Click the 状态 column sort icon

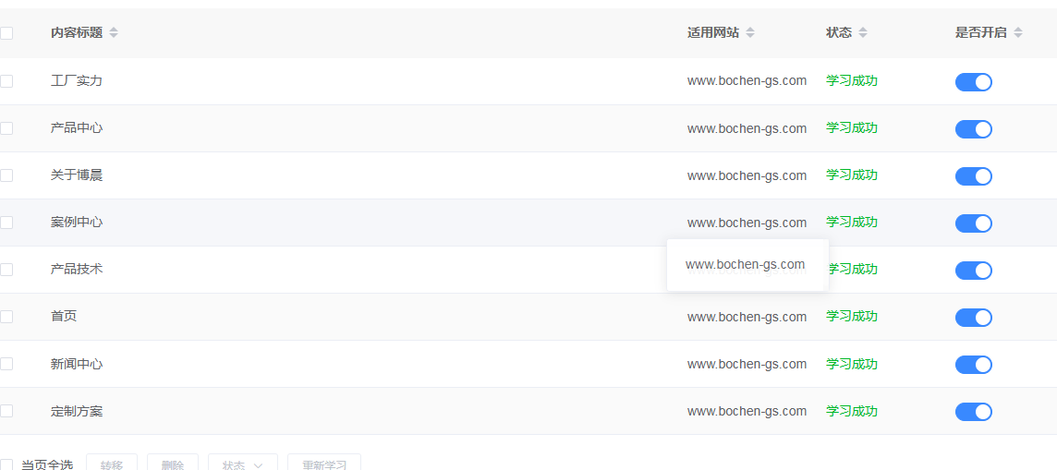tap(863, 33)
